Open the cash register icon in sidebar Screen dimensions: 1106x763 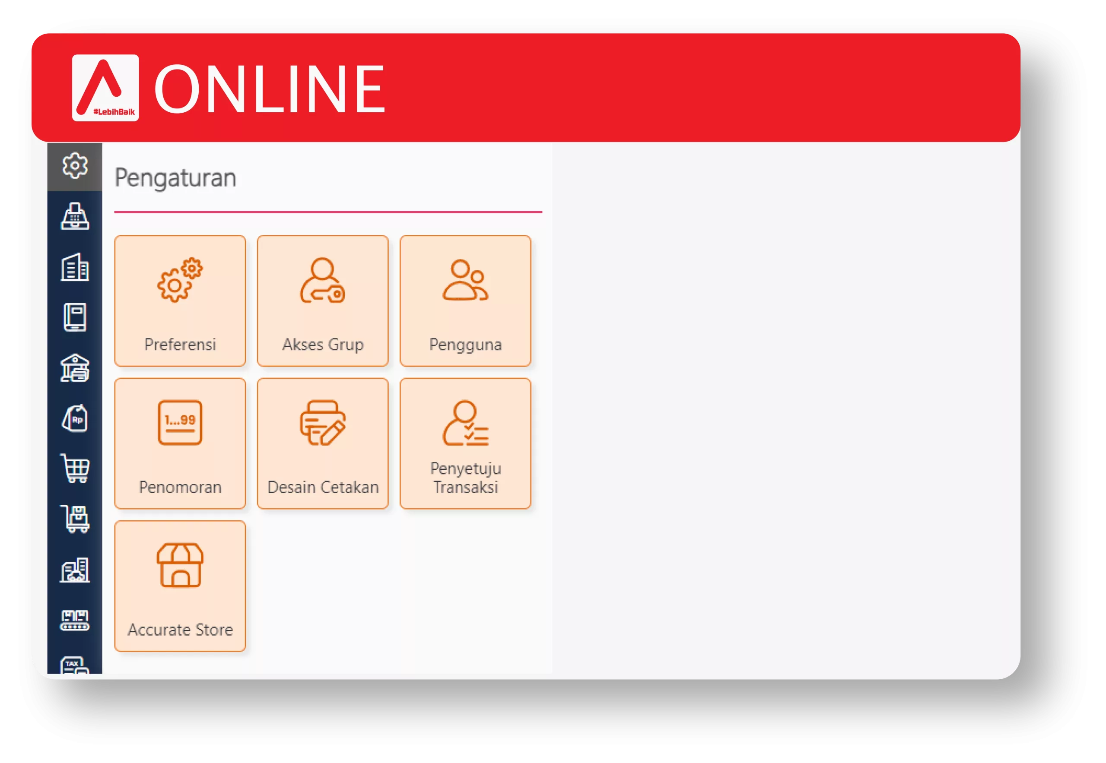click(x=75, y=216)
